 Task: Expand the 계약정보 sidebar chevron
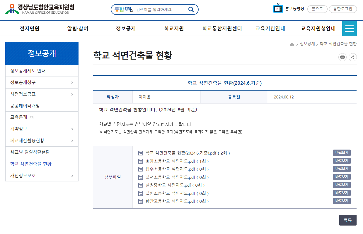[72, 129]
